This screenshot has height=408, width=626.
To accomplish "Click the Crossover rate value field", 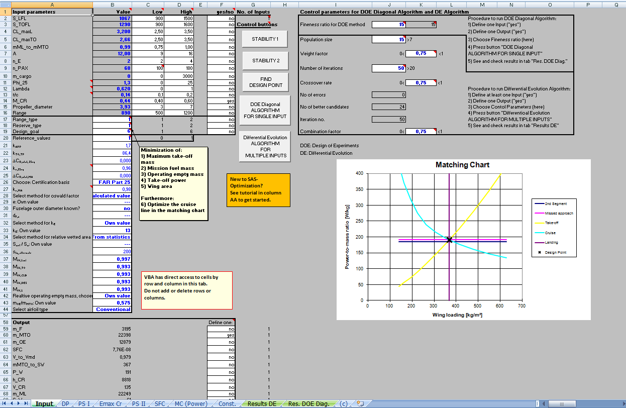I will click(x=421, y=82).
